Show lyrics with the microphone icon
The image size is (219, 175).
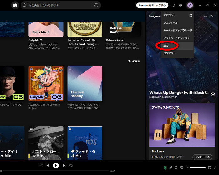[171, 168]
